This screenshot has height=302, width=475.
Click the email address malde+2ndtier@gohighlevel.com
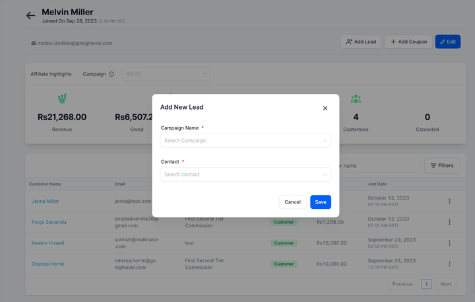click(75, 43)
